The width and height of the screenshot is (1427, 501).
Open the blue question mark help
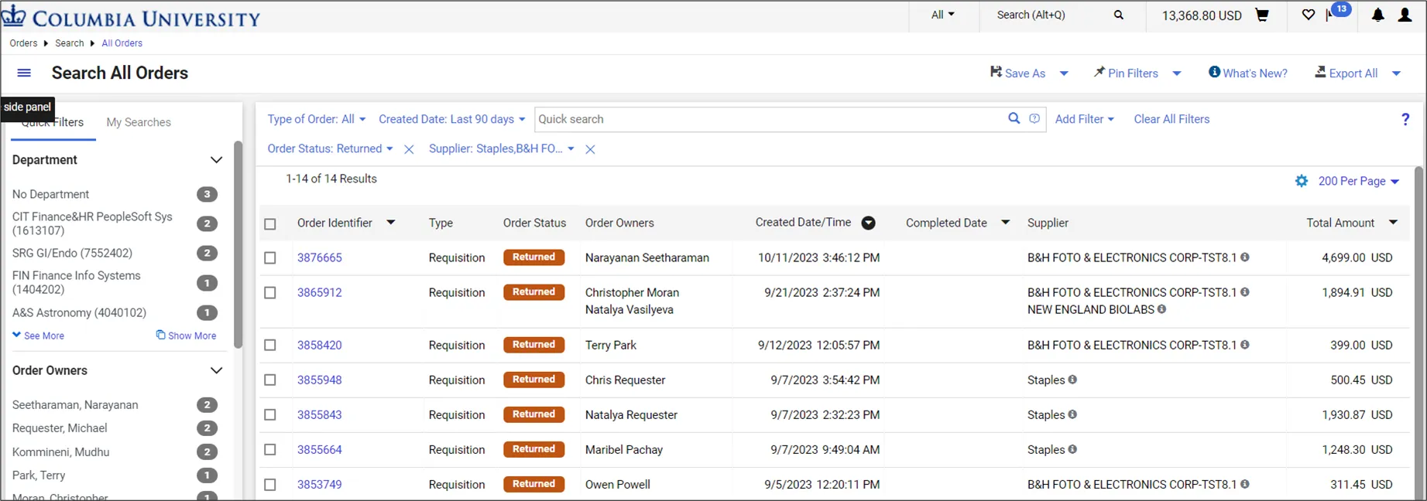[1405, 119]
